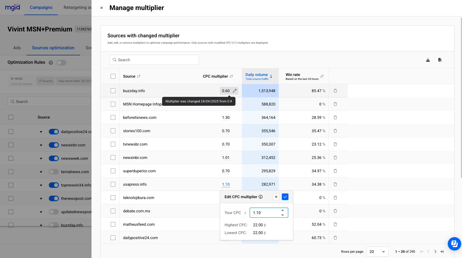Cancel the Edit CPC multiplier popup

coord(276,197)
